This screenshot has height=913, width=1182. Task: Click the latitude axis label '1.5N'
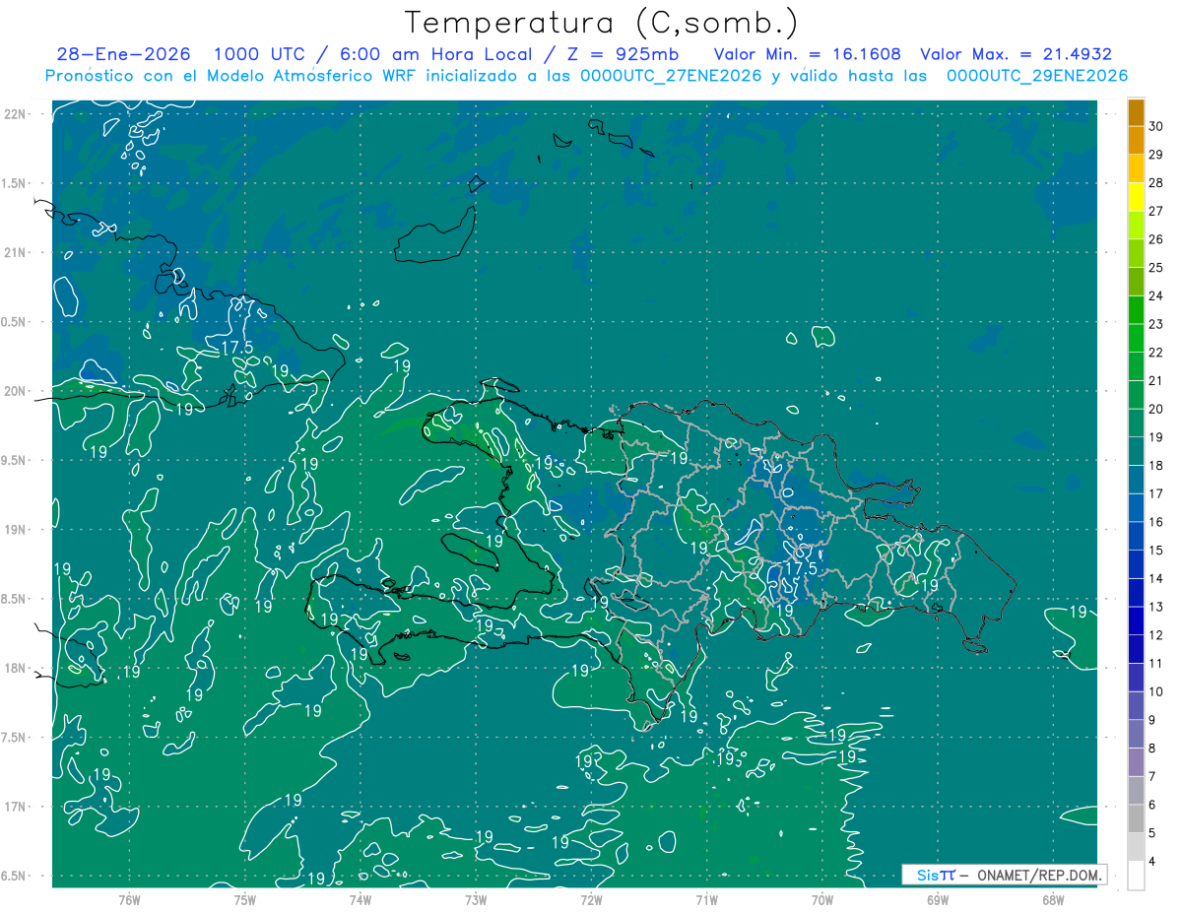(x=16, y=183)
